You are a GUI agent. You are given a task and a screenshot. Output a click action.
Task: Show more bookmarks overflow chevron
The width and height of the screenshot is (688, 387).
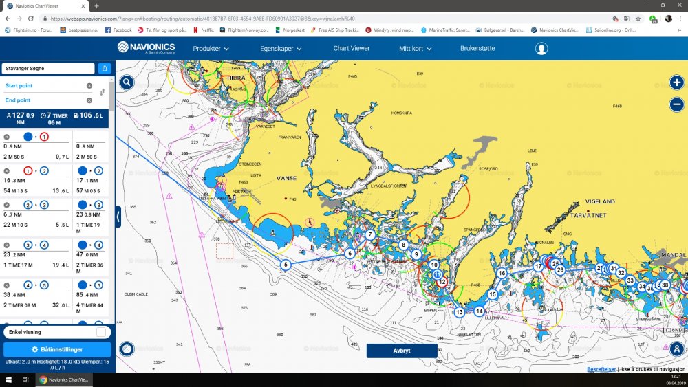click(x=680, y=30)
